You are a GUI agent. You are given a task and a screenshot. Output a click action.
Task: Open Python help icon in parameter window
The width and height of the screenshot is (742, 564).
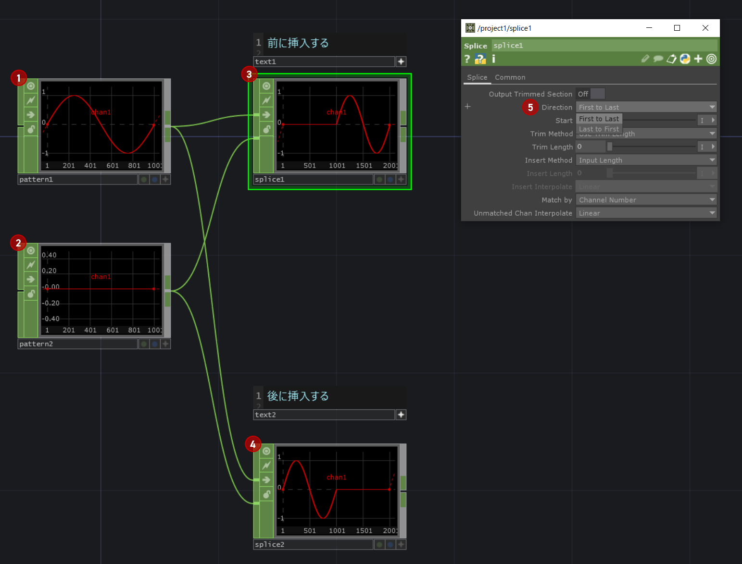tap(480, 59)
